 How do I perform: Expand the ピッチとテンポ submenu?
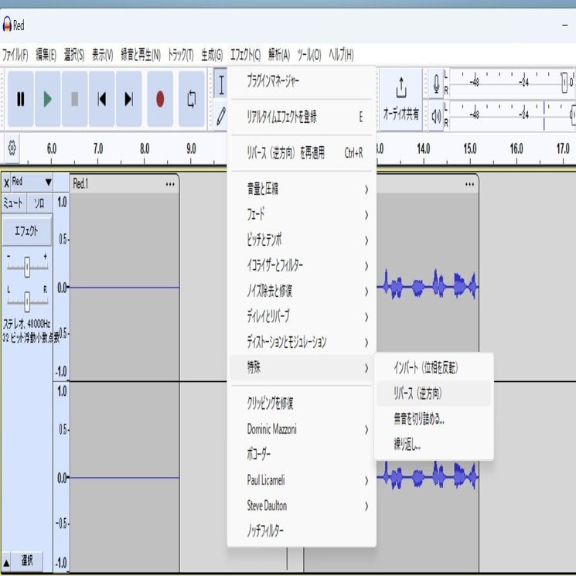click(x=302, y=240)
